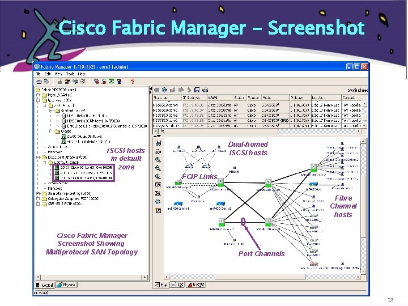
Task: Open the File menu
Action: [x=39, y=74]
